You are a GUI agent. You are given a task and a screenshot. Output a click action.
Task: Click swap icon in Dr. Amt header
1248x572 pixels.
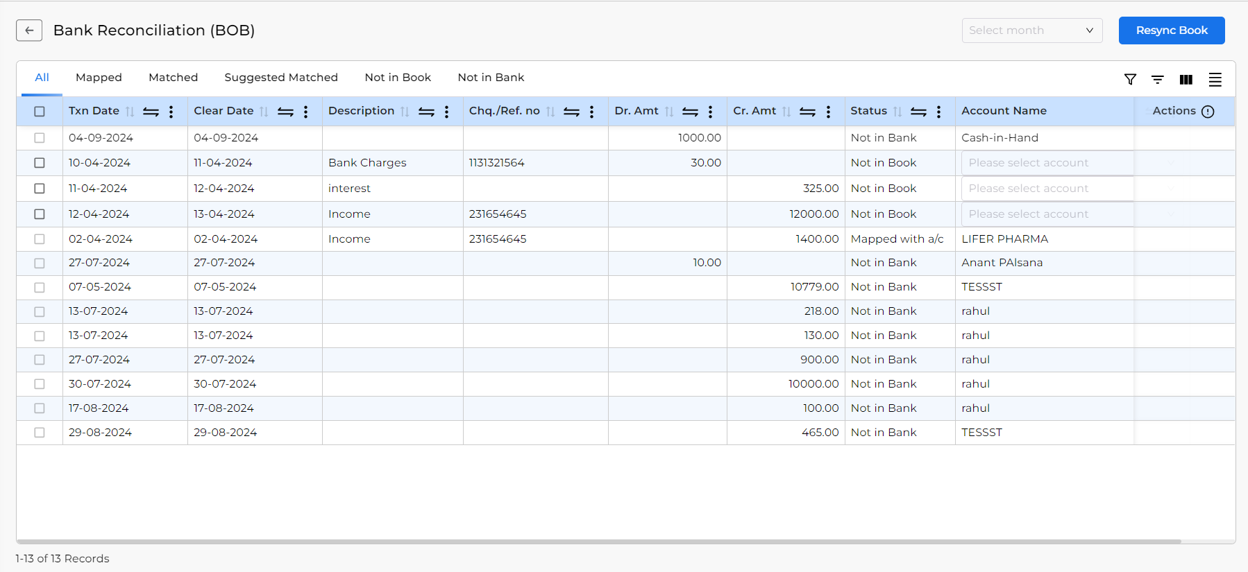pos(690,112)
